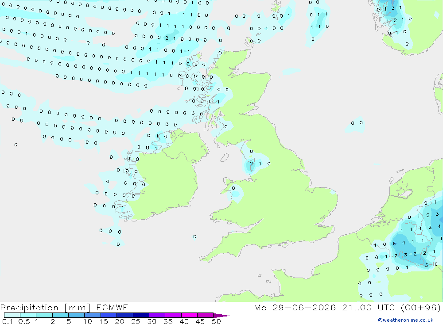Image resolution: width=443 pixels, height=324 pixels.
Task: Select the 15–20 mm legend swatch
Action: [109, 315]
